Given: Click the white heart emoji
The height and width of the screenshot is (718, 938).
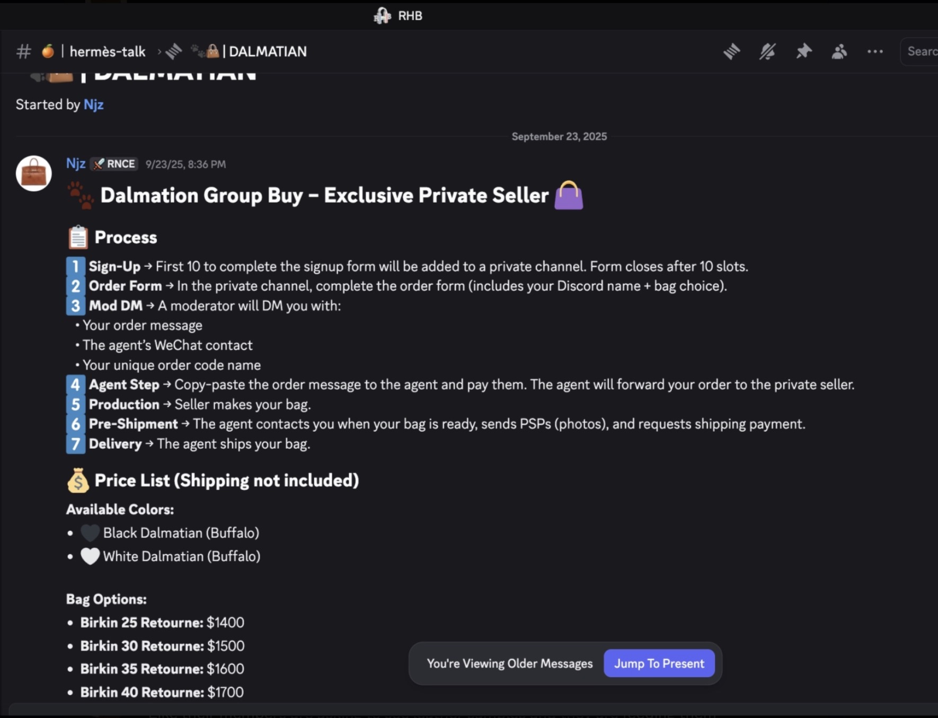Looking at the screenshot, I should (90, 556).
